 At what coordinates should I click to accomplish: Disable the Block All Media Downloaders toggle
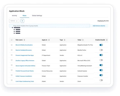click(101, 45)
